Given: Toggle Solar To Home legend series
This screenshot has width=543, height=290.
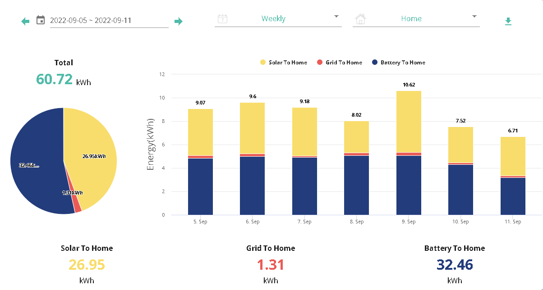Looking at the screenshot, I should [x=284, y=63].
